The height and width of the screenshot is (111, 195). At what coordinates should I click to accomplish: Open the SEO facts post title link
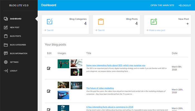[116, 65]
